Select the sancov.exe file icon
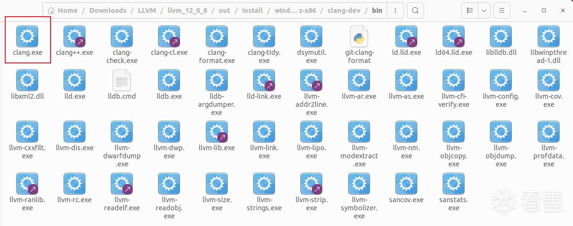Viewport: 573px width, 226px height. pyautogui.click(x=406, y=184)
